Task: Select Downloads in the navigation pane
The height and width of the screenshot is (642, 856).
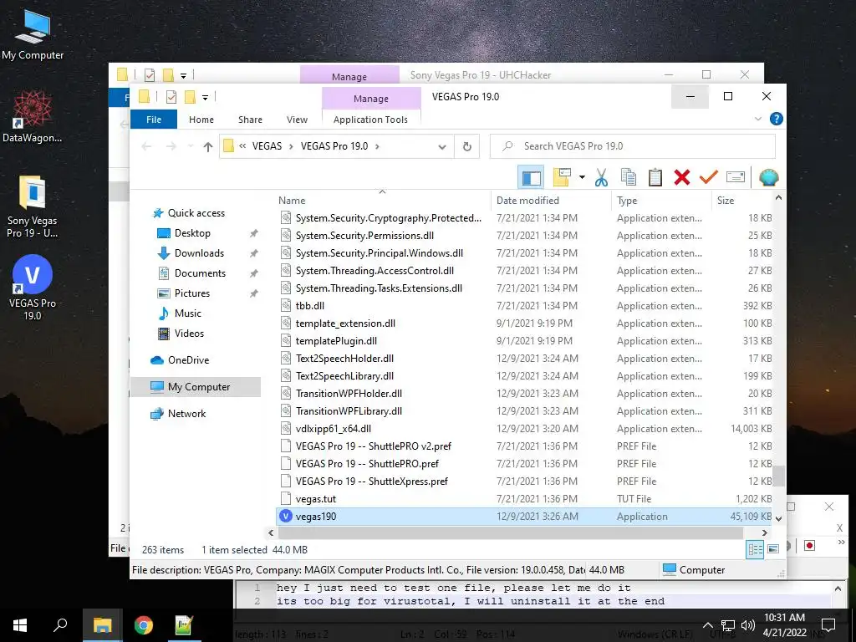Action: click(x=199, y=253)
